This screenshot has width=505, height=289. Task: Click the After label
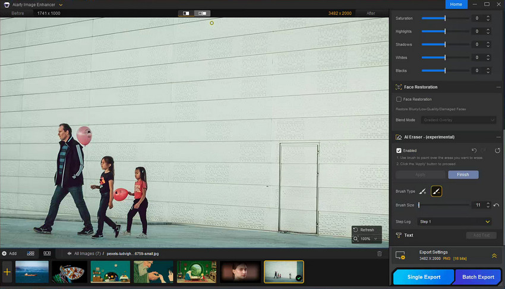[x=371, y=13]
